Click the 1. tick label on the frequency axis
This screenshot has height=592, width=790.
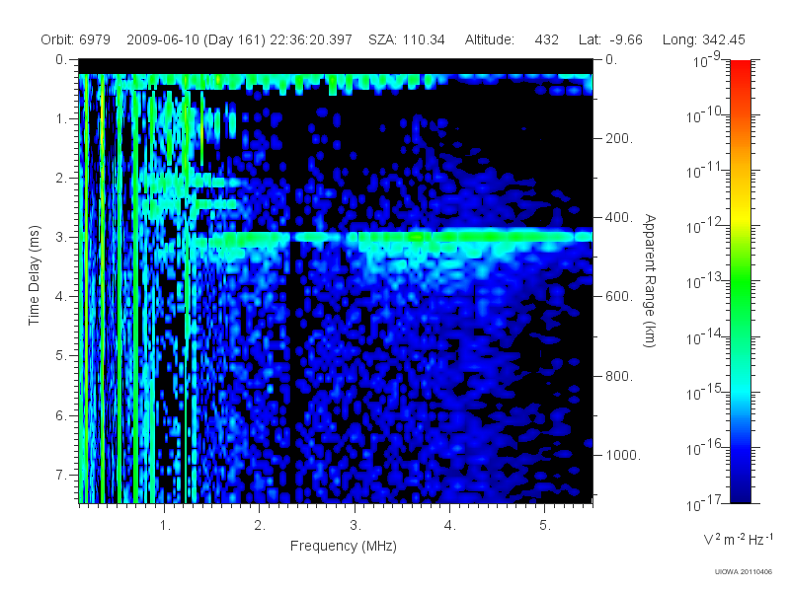(x=165, y=526)
